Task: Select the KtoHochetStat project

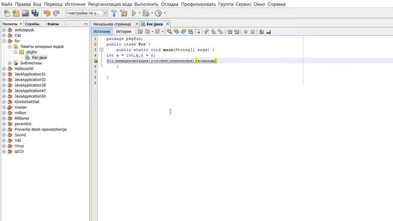Action: [x=27, y=102]
